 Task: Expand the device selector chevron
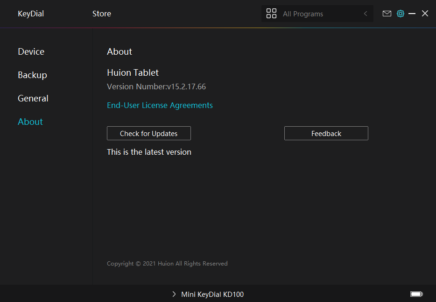coord(174,294)
